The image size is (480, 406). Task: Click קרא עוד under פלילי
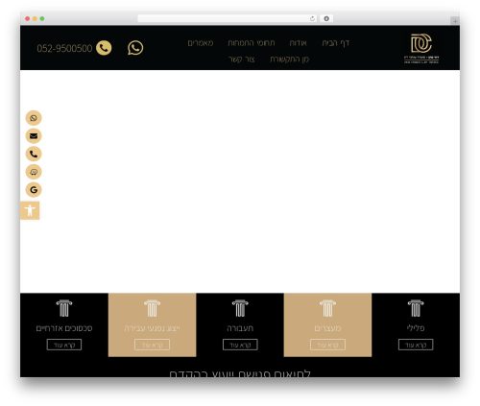pyautogui.click(x=416, y=345)
